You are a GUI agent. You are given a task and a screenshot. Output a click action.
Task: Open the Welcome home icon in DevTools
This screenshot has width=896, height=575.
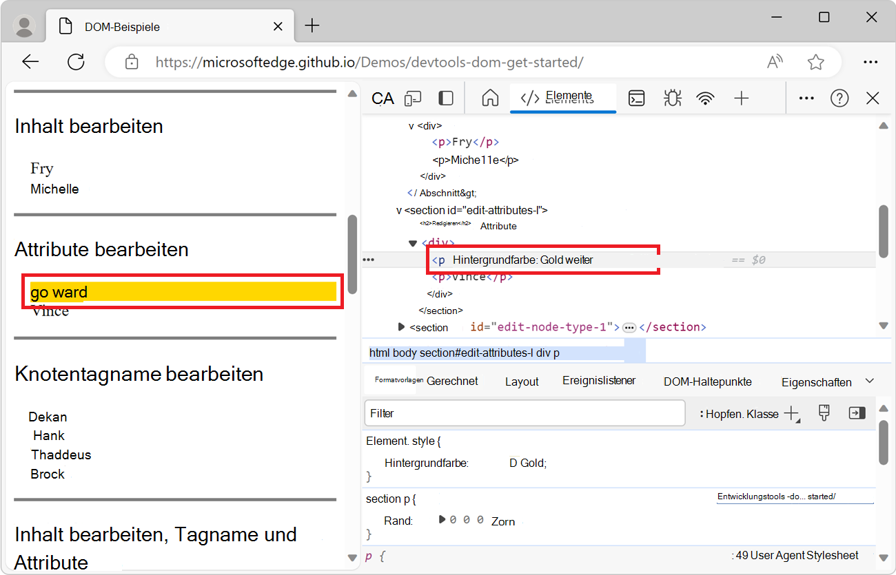click(490, 98)
